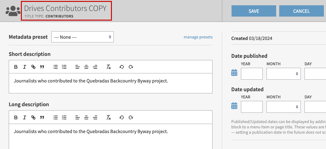Open the manage presets link
This screenshot has height=149, width=326.
(198, 37)
